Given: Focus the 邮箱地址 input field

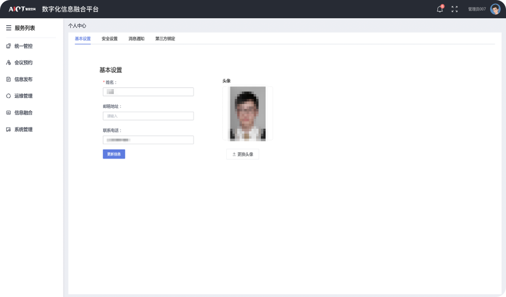Looking at the screenshot, I should click(148, 116).
